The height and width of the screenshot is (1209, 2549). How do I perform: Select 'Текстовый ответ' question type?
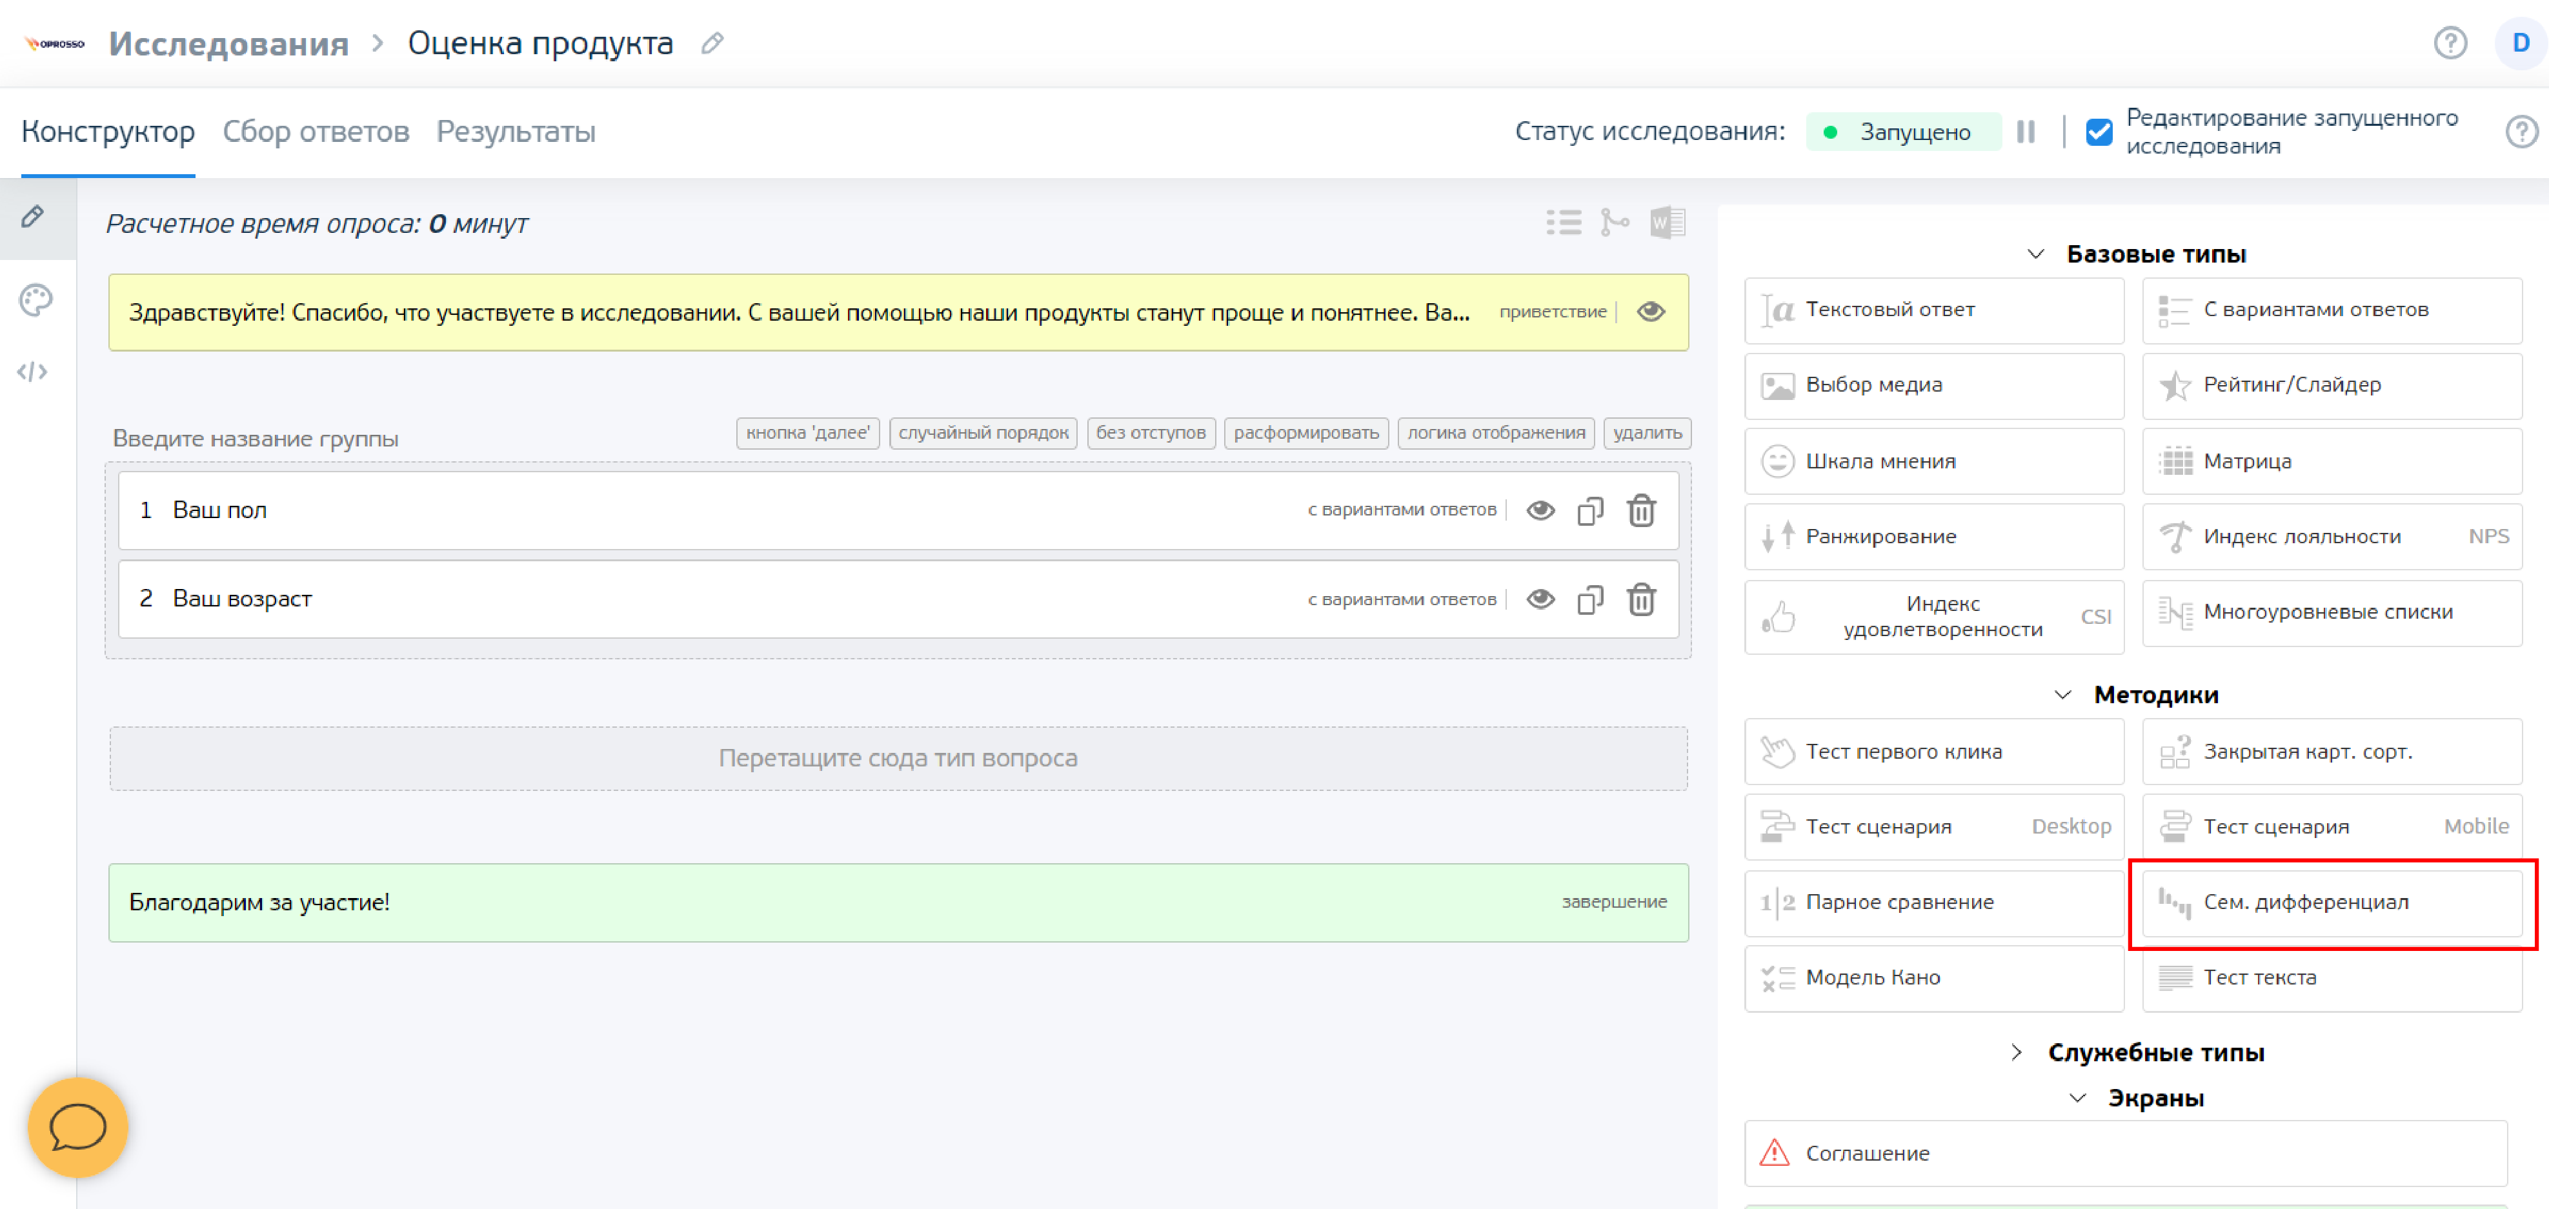1933,311
